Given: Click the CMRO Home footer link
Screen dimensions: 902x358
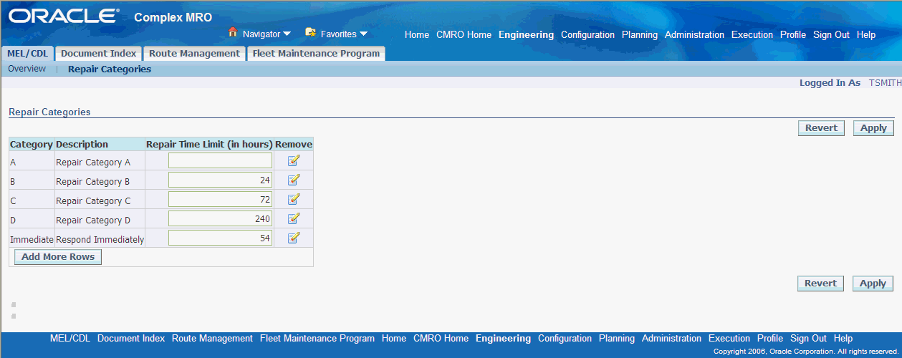Looking at the screenshot, I should [441, 339].
